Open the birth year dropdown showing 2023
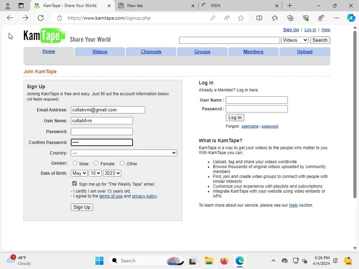The image size is (359, 269). (x=112, y=173)
